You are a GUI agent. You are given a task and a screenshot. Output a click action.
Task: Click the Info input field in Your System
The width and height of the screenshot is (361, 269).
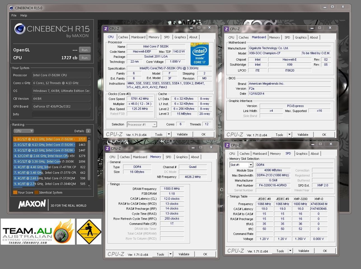coord(61,114)
